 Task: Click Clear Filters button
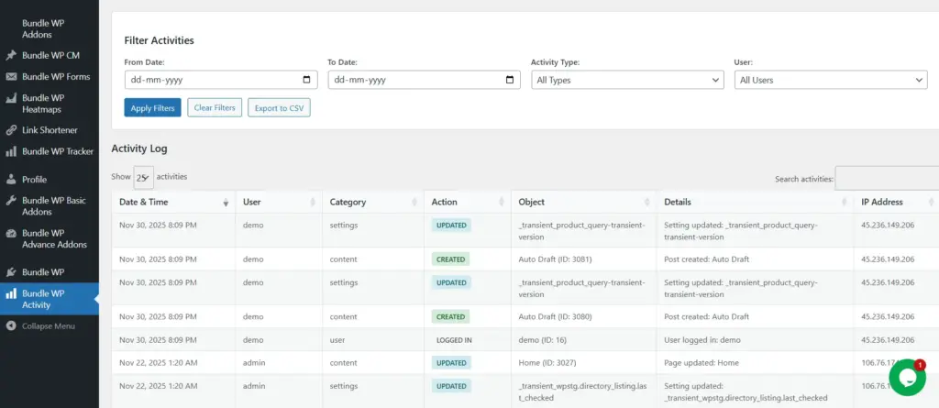pyautogui.click(x=215, y=108)
